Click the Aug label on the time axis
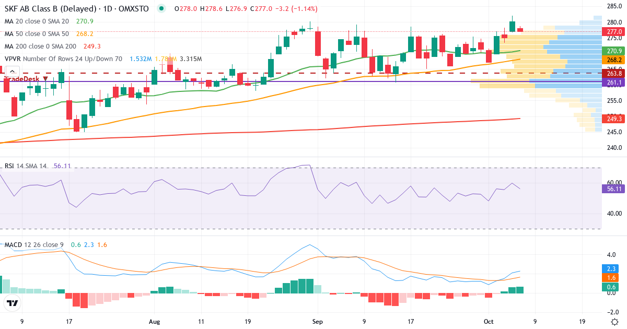This screenshot has height=329, width=627. pyautogui.click(x=154, y=321)
